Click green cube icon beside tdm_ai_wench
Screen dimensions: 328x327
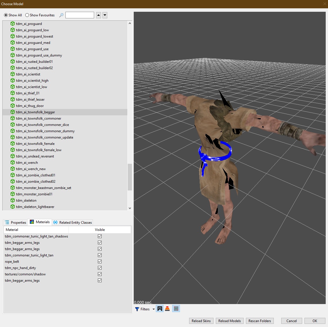click(x=13, y=163)
